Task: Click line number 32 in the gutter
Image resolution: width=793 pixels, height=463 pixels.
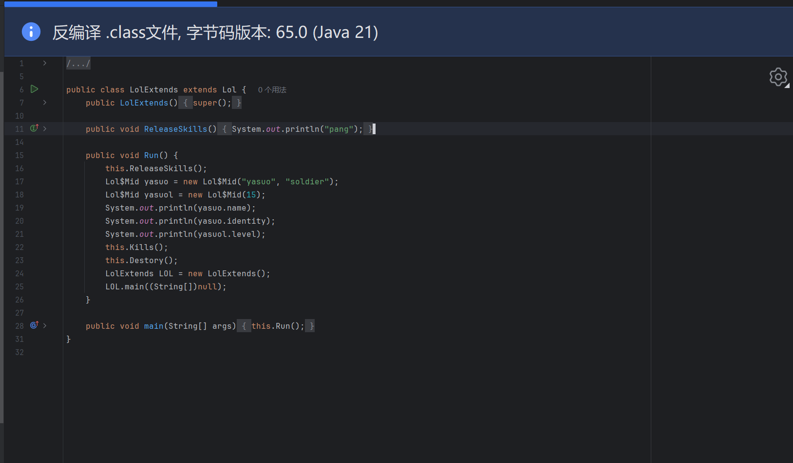Action: click(x=19, y=353)
